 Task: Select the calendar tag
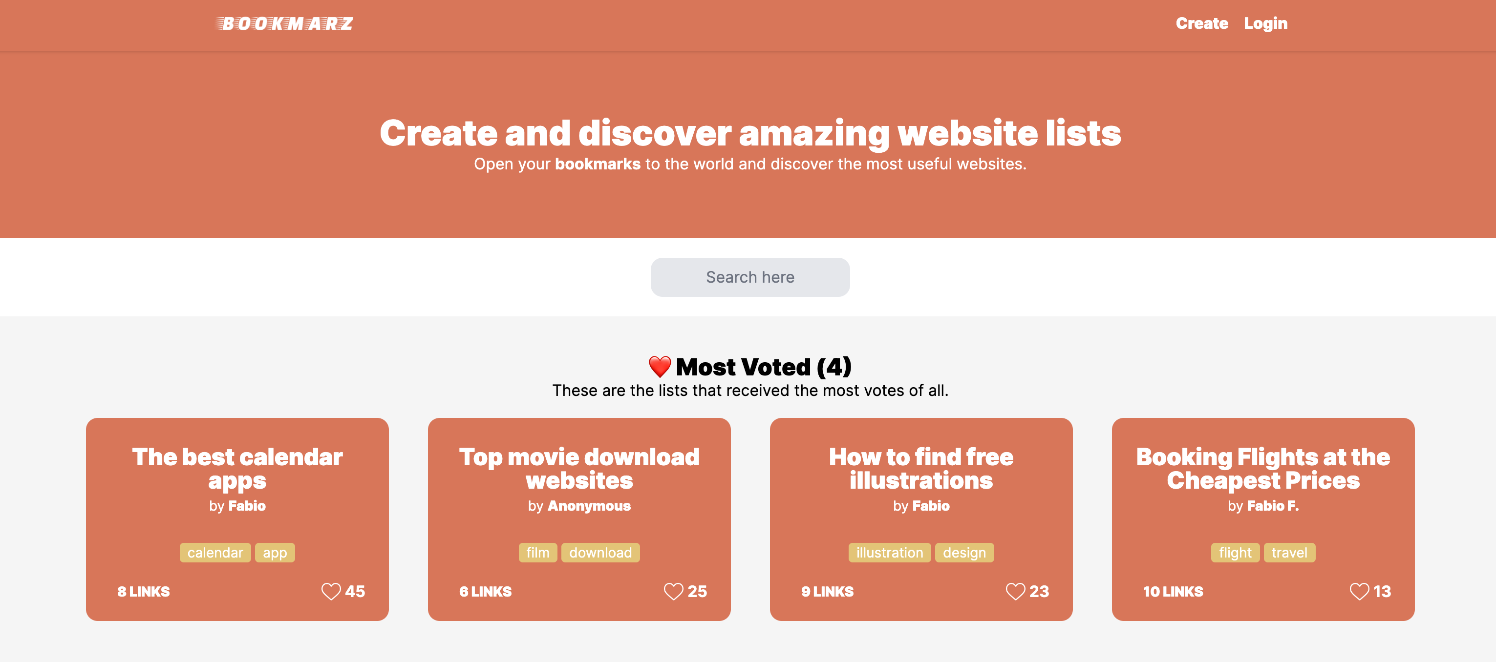click(215, 552)
